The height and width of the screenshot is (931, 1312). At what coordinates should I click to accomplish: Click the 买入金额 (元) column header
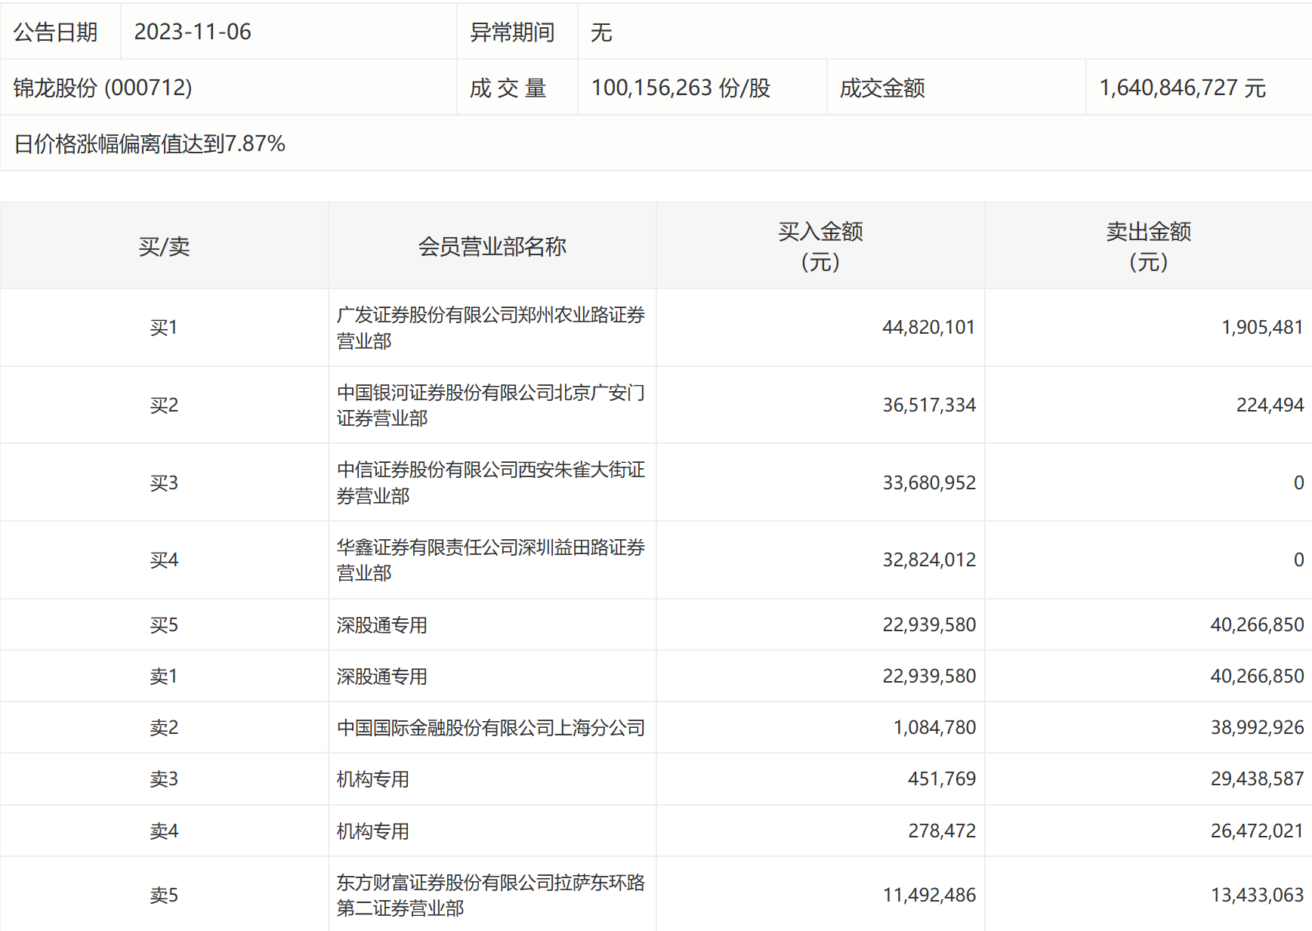pyautogui.click(x=820, y=246)
